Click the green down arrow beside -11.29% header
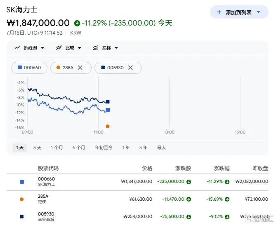The image size is (276, 225). point(77,23)
